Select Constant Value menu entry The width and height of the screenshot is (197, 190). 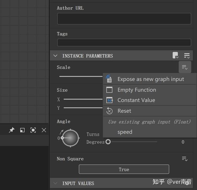(x=136, y=100)
